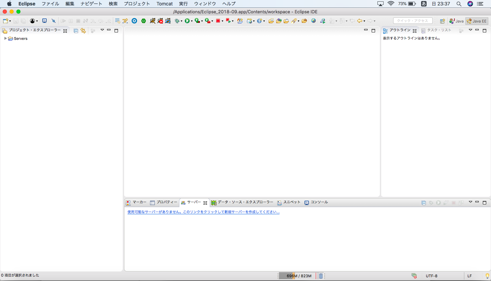Open the Back history dropdown arrow
Screen dimensions: 491x281
pos(364,21)
